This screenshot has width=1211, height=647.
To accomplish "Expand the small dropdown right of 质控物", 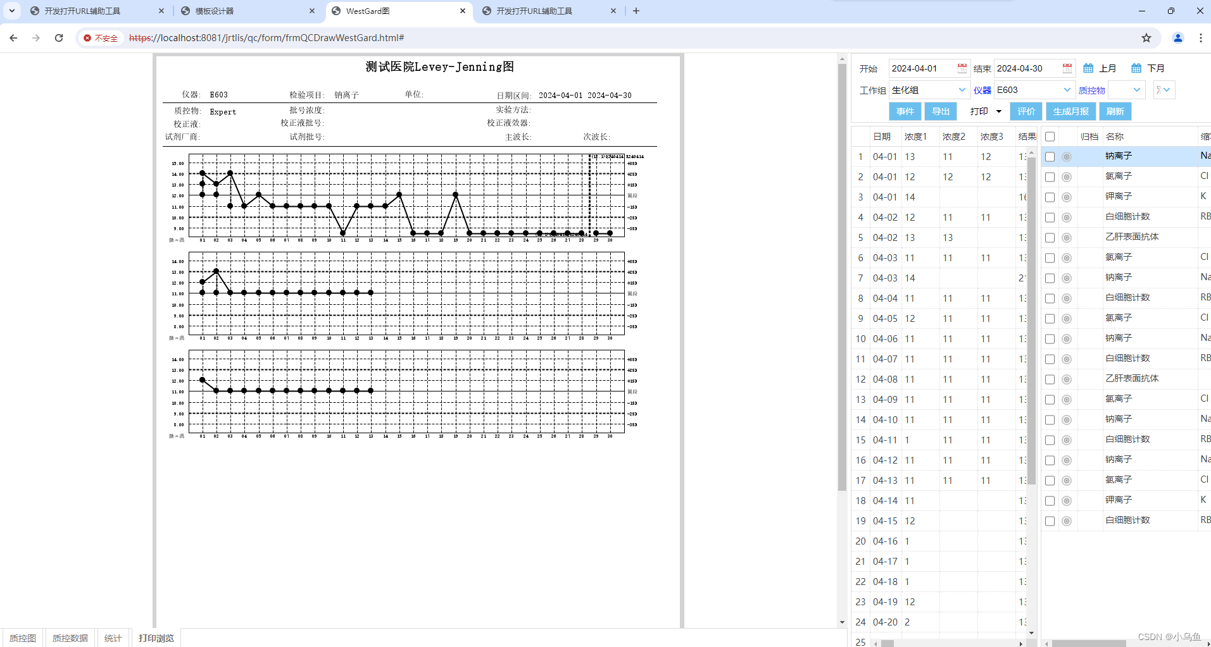I will pos(1167,90).
